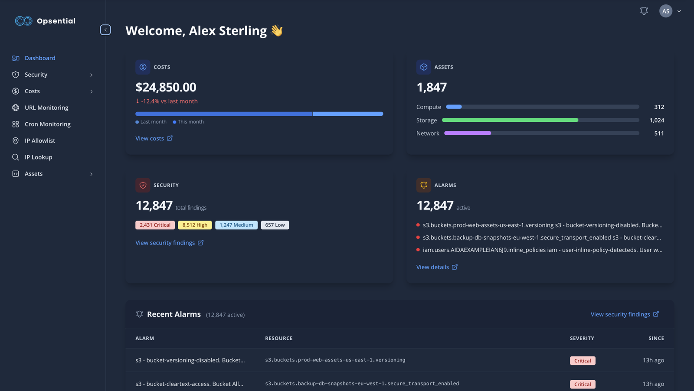
Task: Go to Cron Monitoring page
Action: pos(47,124)
